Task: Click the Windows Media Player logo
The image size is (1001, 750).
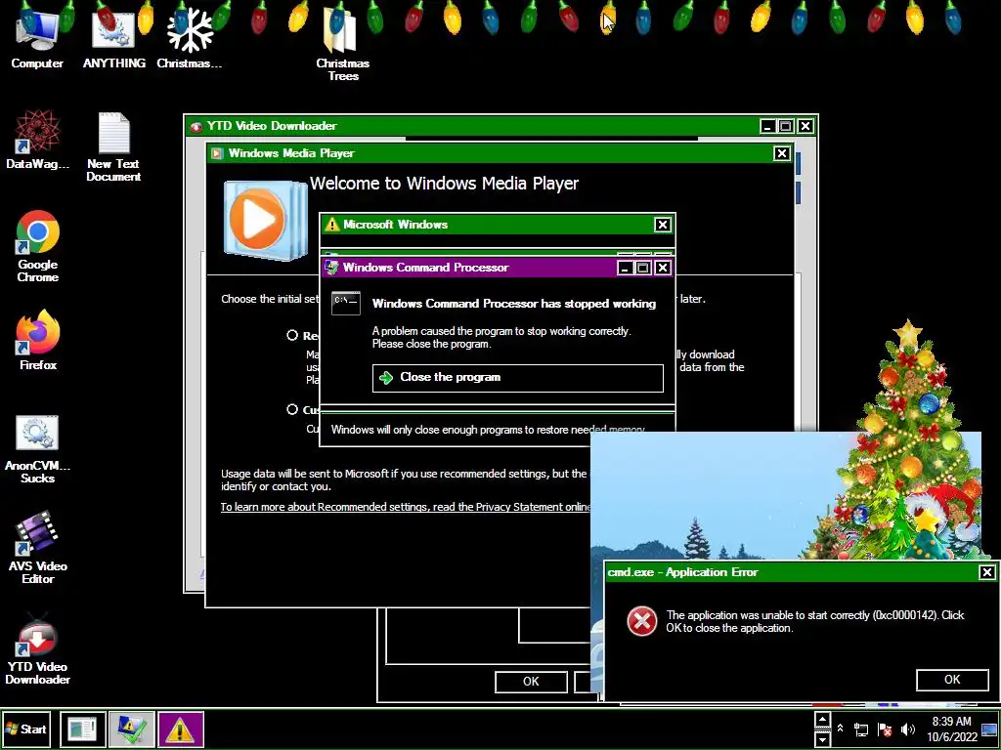Action: click(x=265, y=220)
